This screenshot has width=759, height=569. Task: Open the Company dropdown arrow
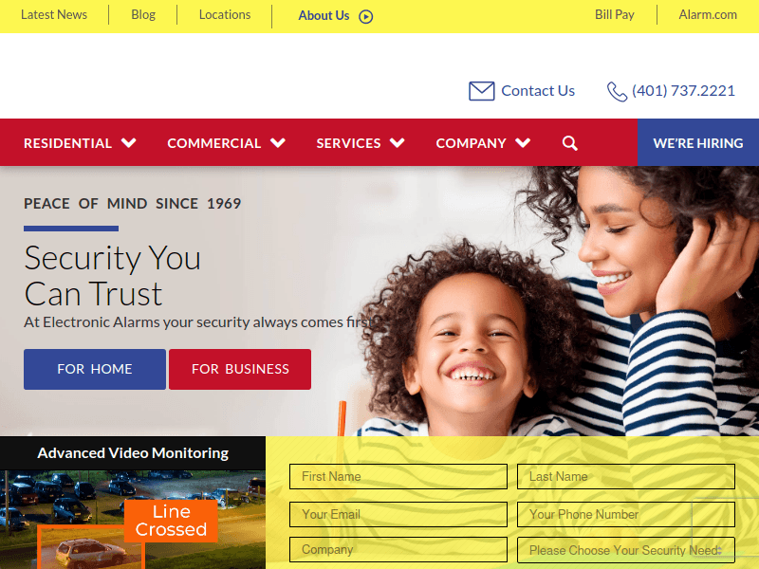click(x=523, y=143)
